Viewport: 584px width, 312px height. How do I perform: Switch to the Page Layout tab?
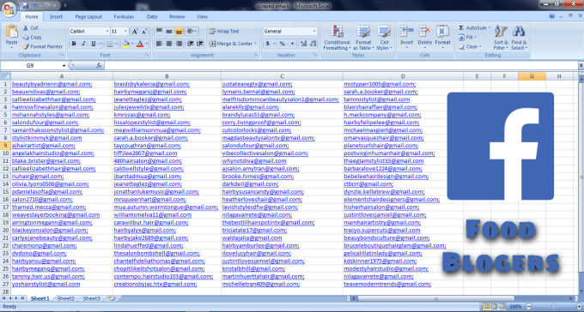click(x=88, y=17)
